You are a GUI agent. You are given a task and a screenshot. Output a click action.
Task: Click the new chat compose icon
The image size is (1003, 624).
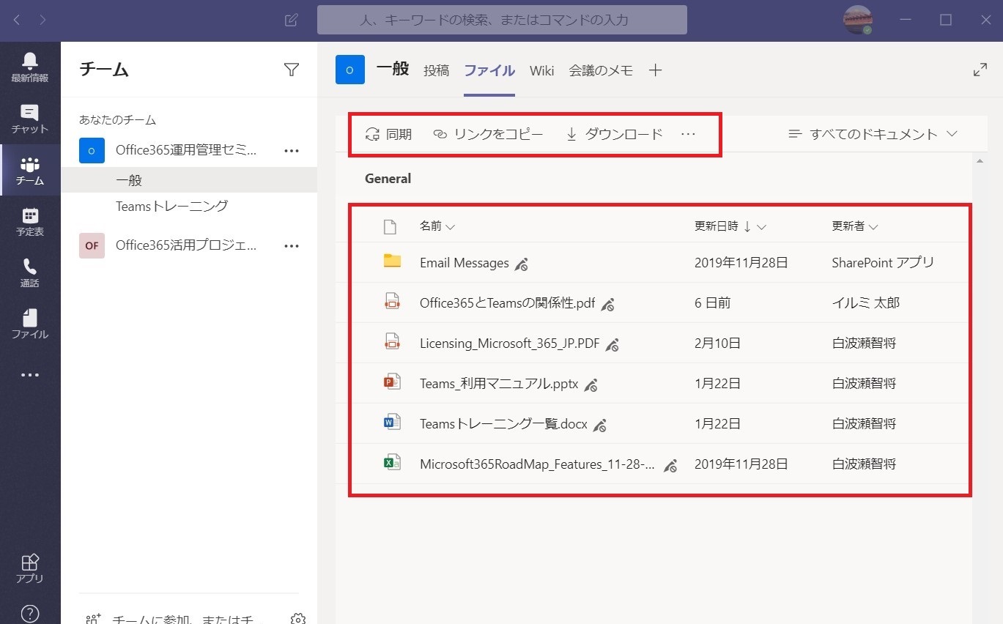[x=291, y=21]
